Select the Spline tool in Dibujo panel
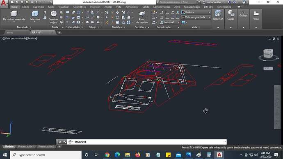 point(87,17)
